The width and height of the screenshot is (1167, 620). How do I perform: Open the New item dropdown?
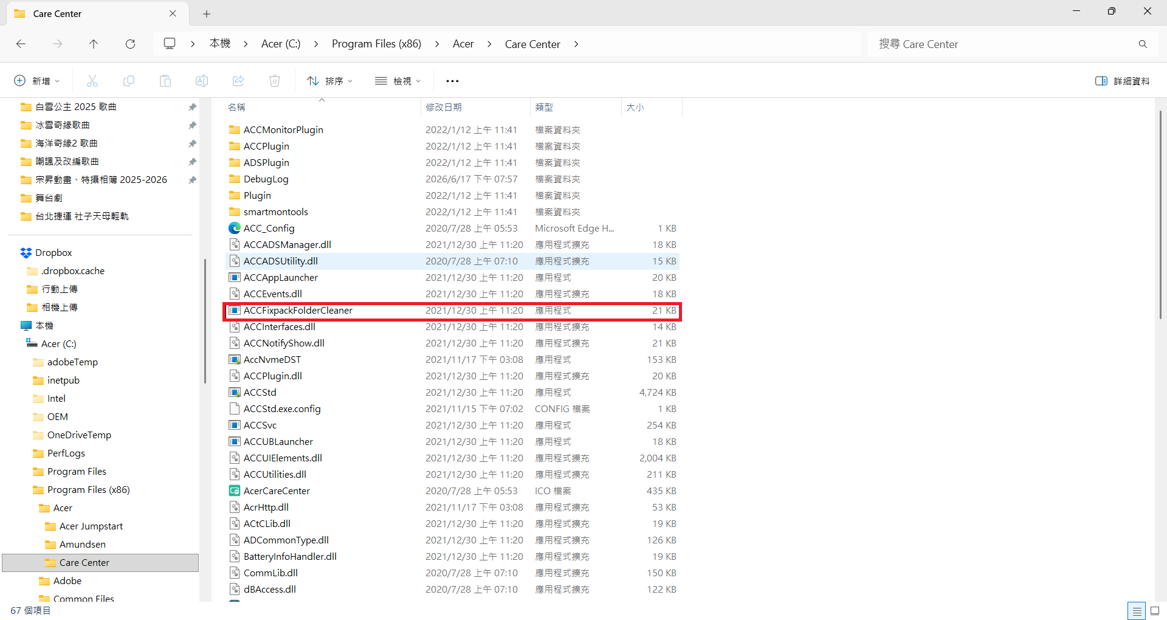[37, 81]
